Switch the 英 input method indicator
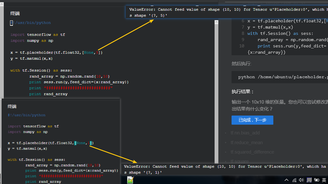The height and width of the screenshot is (184, 328). tap(324, 180)
